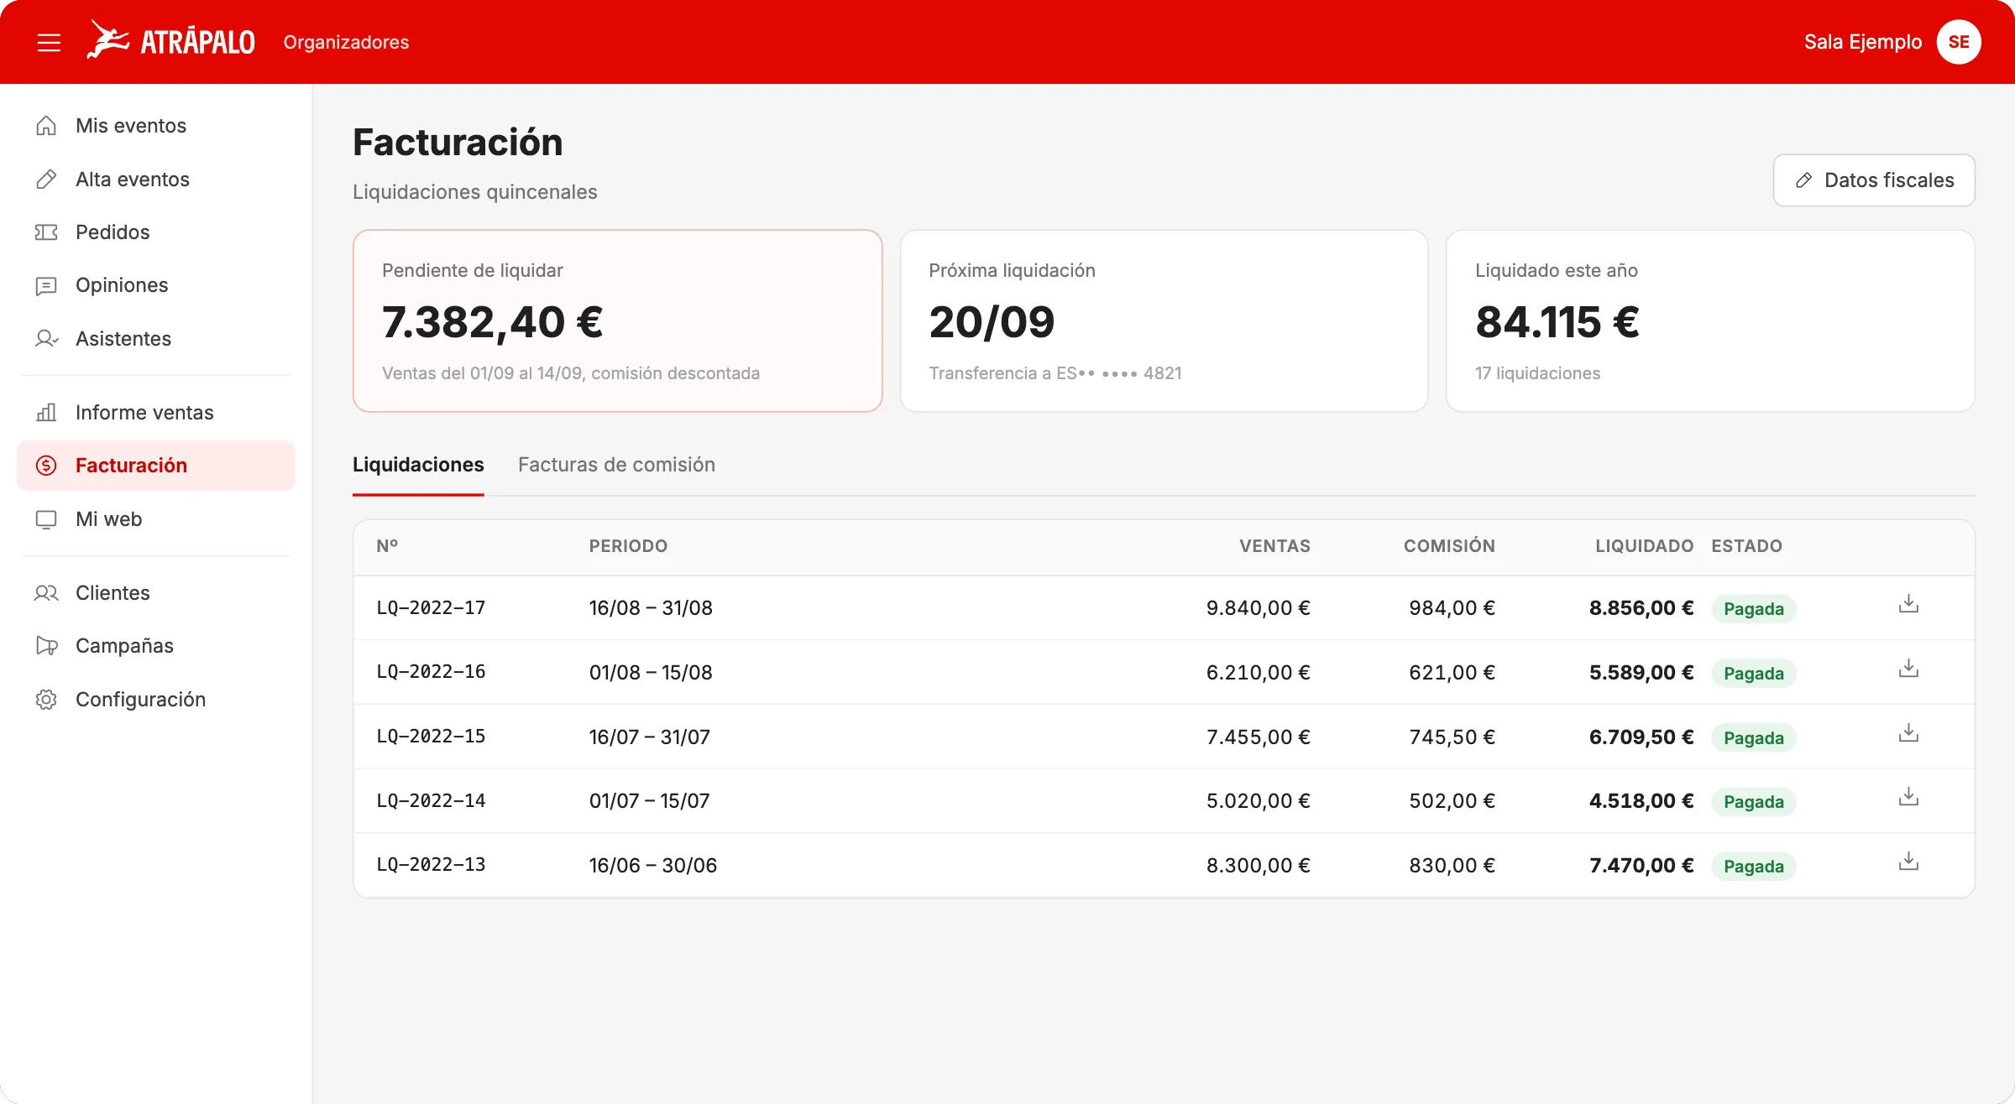Open Campañas in sidebar
This screenshot has width=2015, height=1104.
(155, 646)
